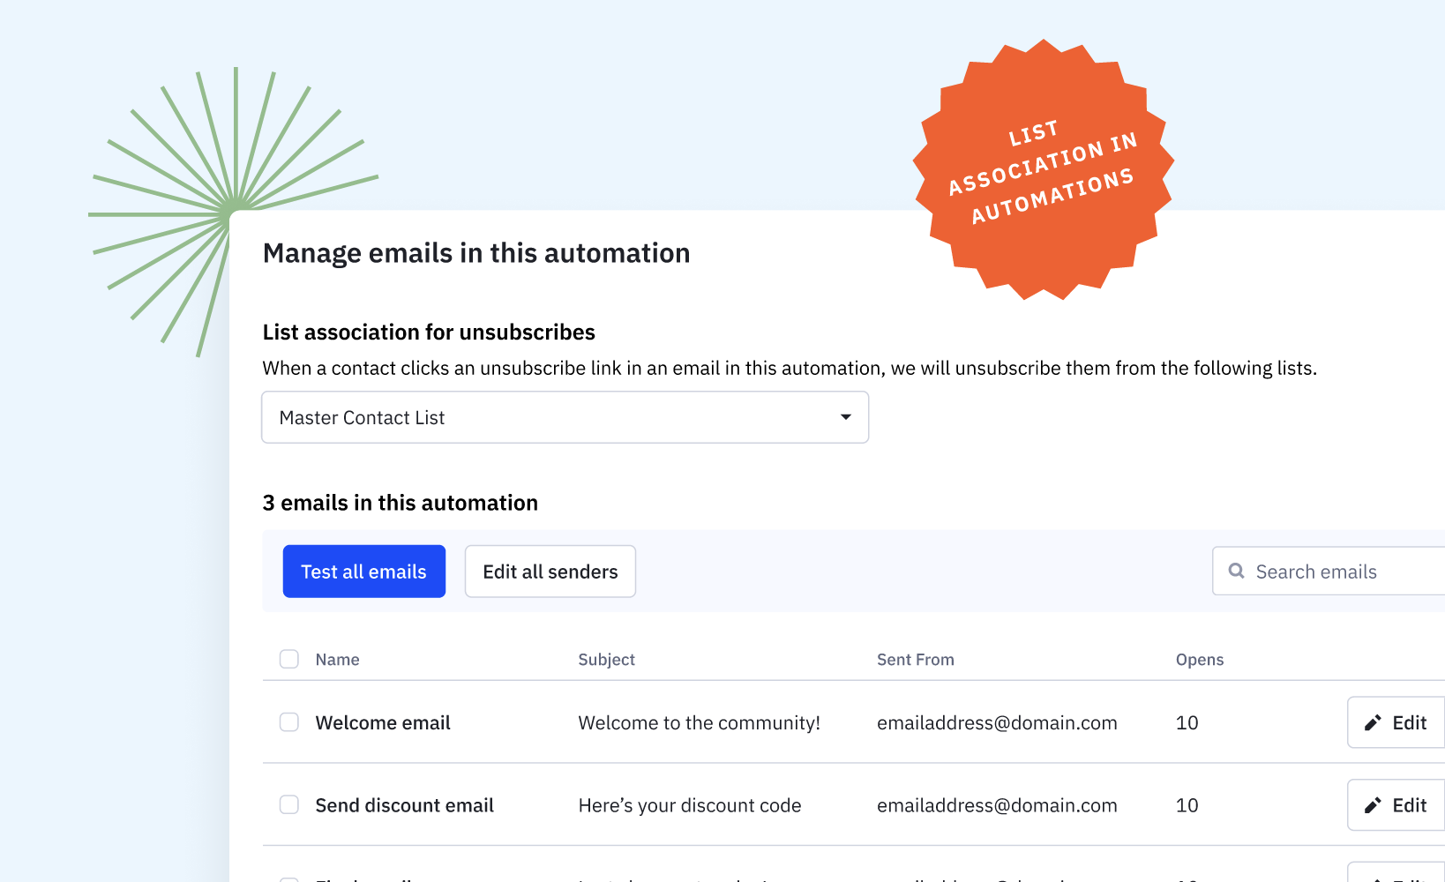Click the pencil icon on Welcome email row
This screenshot has height=882, width=1445.
tap(1371, 722)
